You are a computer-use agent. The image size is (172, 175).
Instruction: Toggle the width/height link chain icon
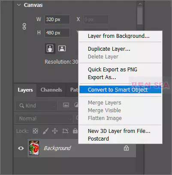point(24,27)
